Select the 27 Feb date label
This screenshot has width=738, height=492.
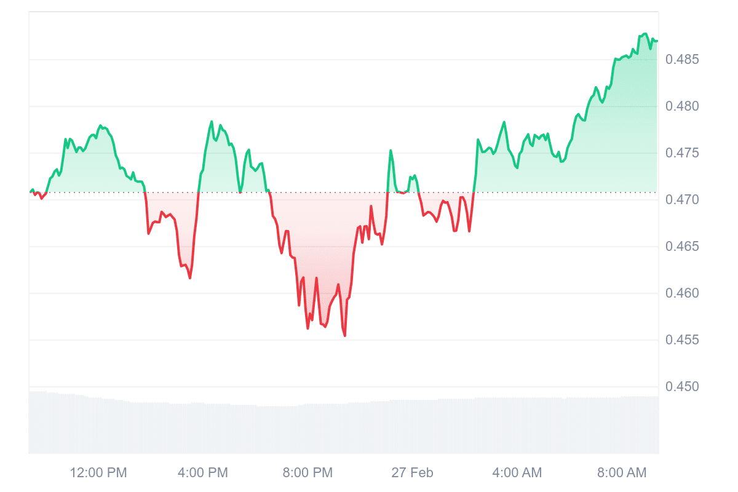[x=412, y=473]
